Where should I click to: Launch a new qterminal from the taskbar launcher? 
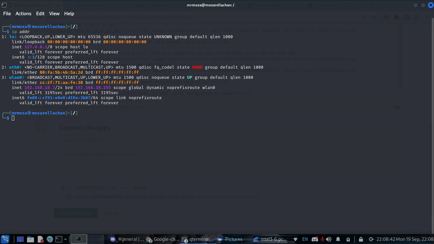click(x=58, y=239)
